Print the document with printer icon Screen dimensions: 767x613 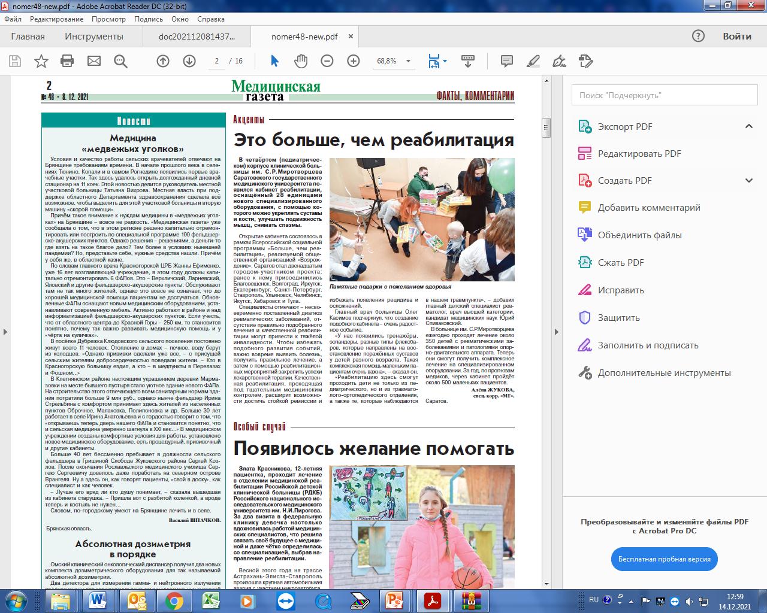(67, 61)
